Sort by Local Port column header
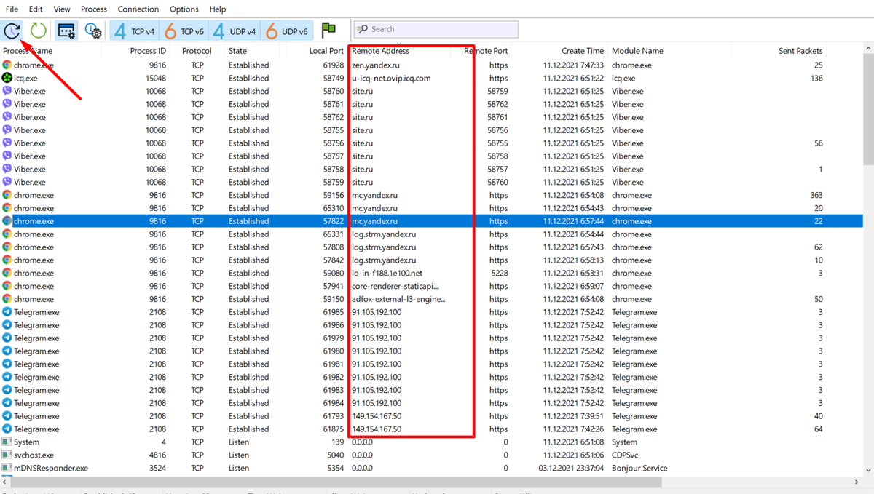This screenshot has width=874, height=494. point(326,51)
